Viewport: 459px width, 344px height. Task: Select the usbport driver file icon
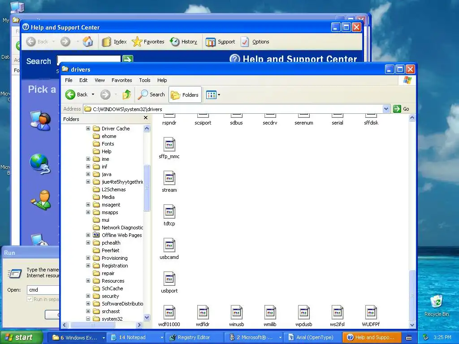coord(169,279)
